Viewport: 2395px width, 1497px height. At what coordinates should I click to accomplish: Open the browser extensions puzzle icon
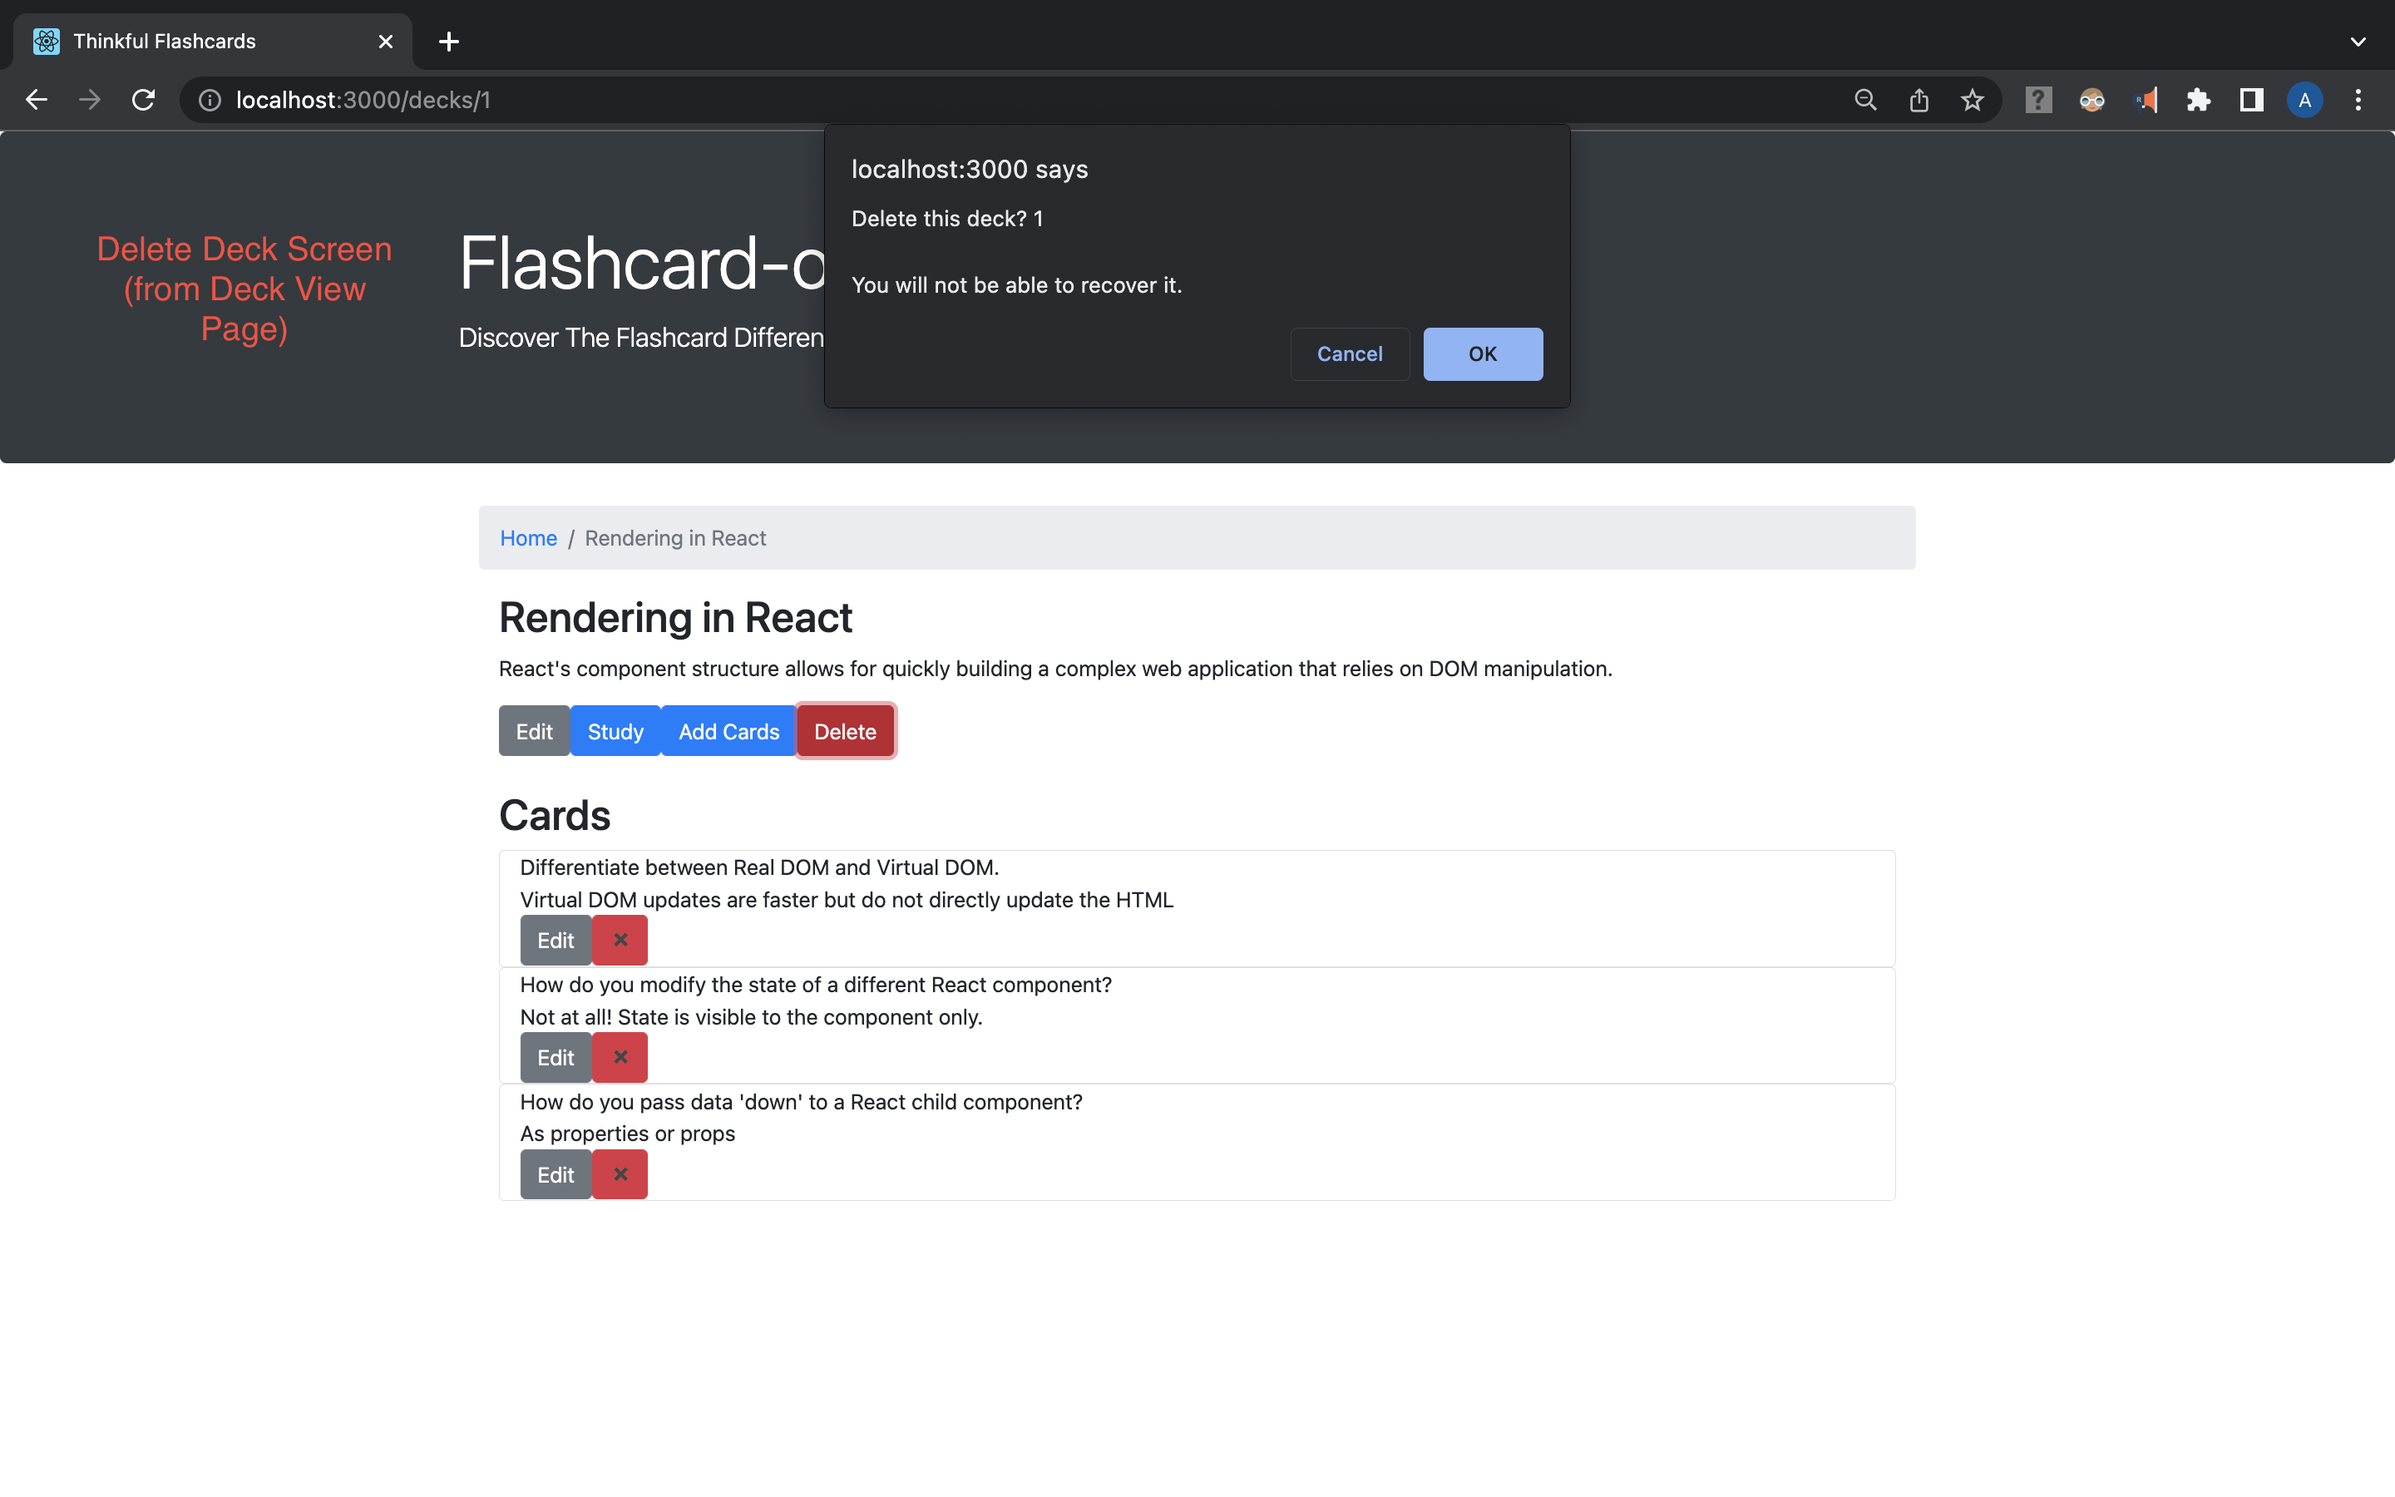2198,99
